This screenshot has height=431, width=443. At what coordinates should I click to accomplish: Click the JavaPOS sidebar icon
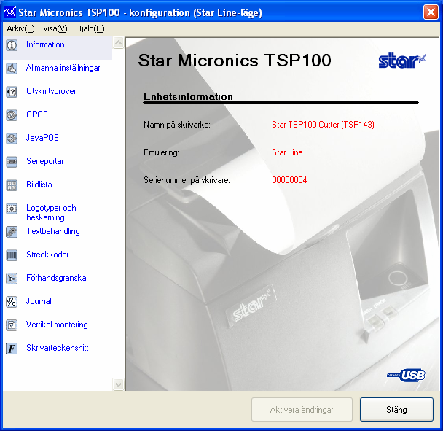[12, 139]
